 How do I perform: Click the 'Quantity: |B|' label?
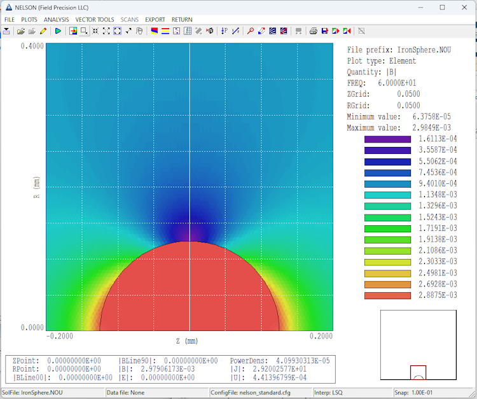372,72
